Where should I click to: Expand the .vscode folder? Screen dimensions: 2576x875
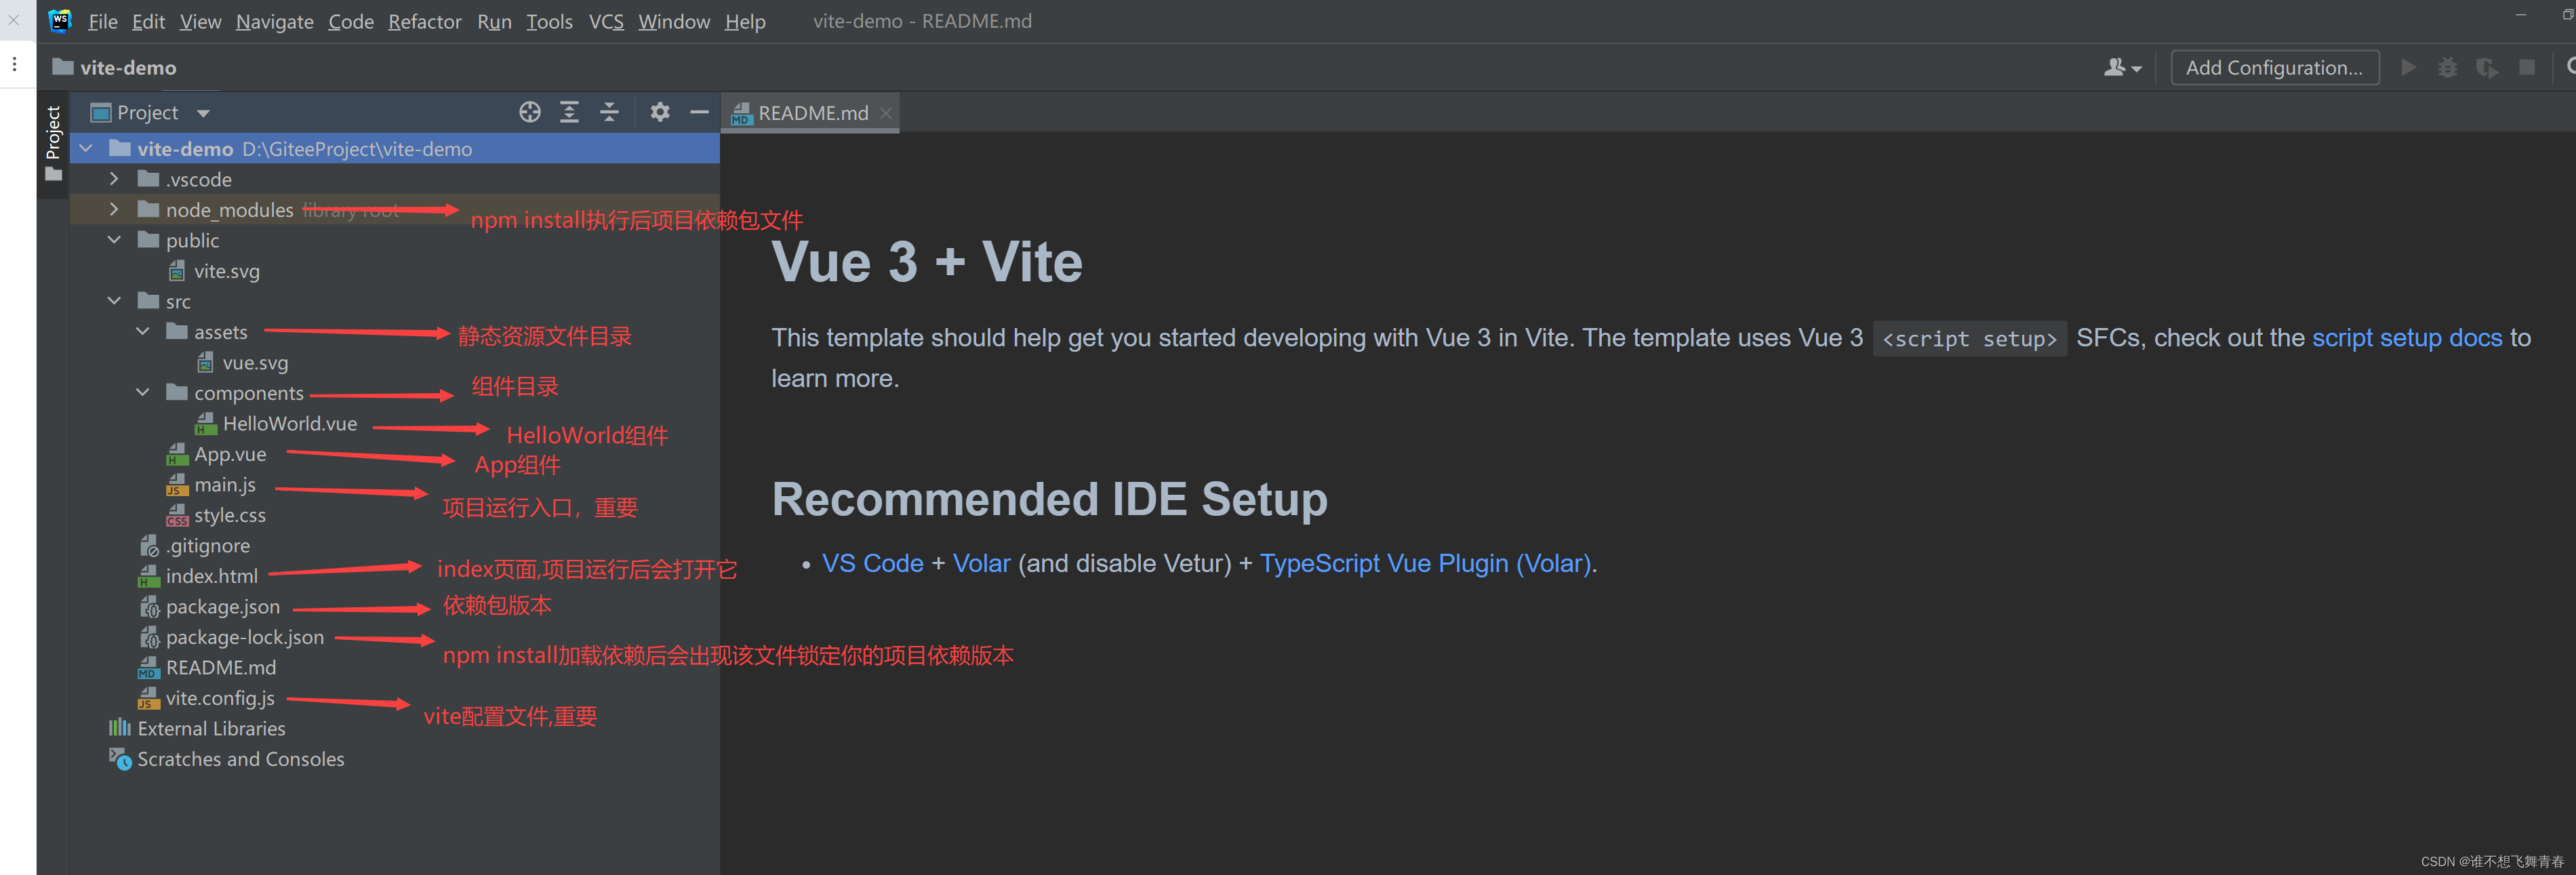pos(114,179)
